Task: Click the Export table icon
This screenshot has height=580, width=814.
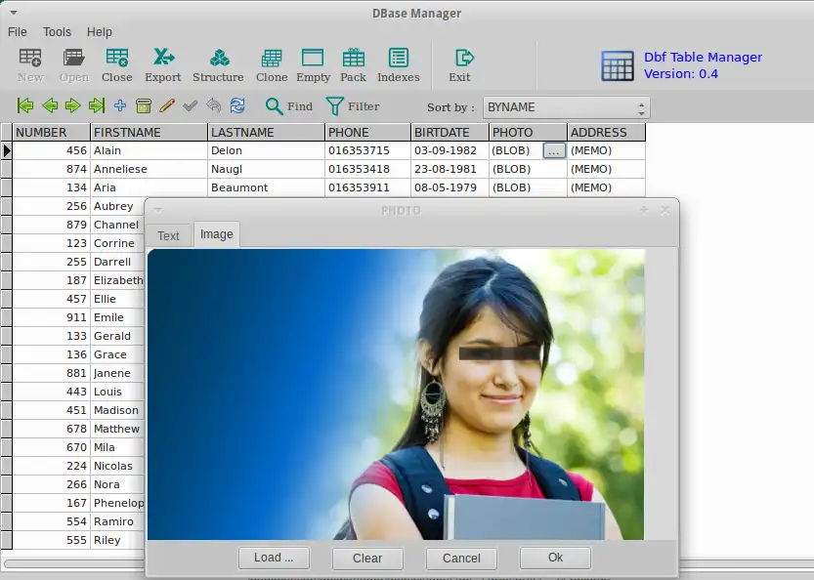Action: (162, 65)
